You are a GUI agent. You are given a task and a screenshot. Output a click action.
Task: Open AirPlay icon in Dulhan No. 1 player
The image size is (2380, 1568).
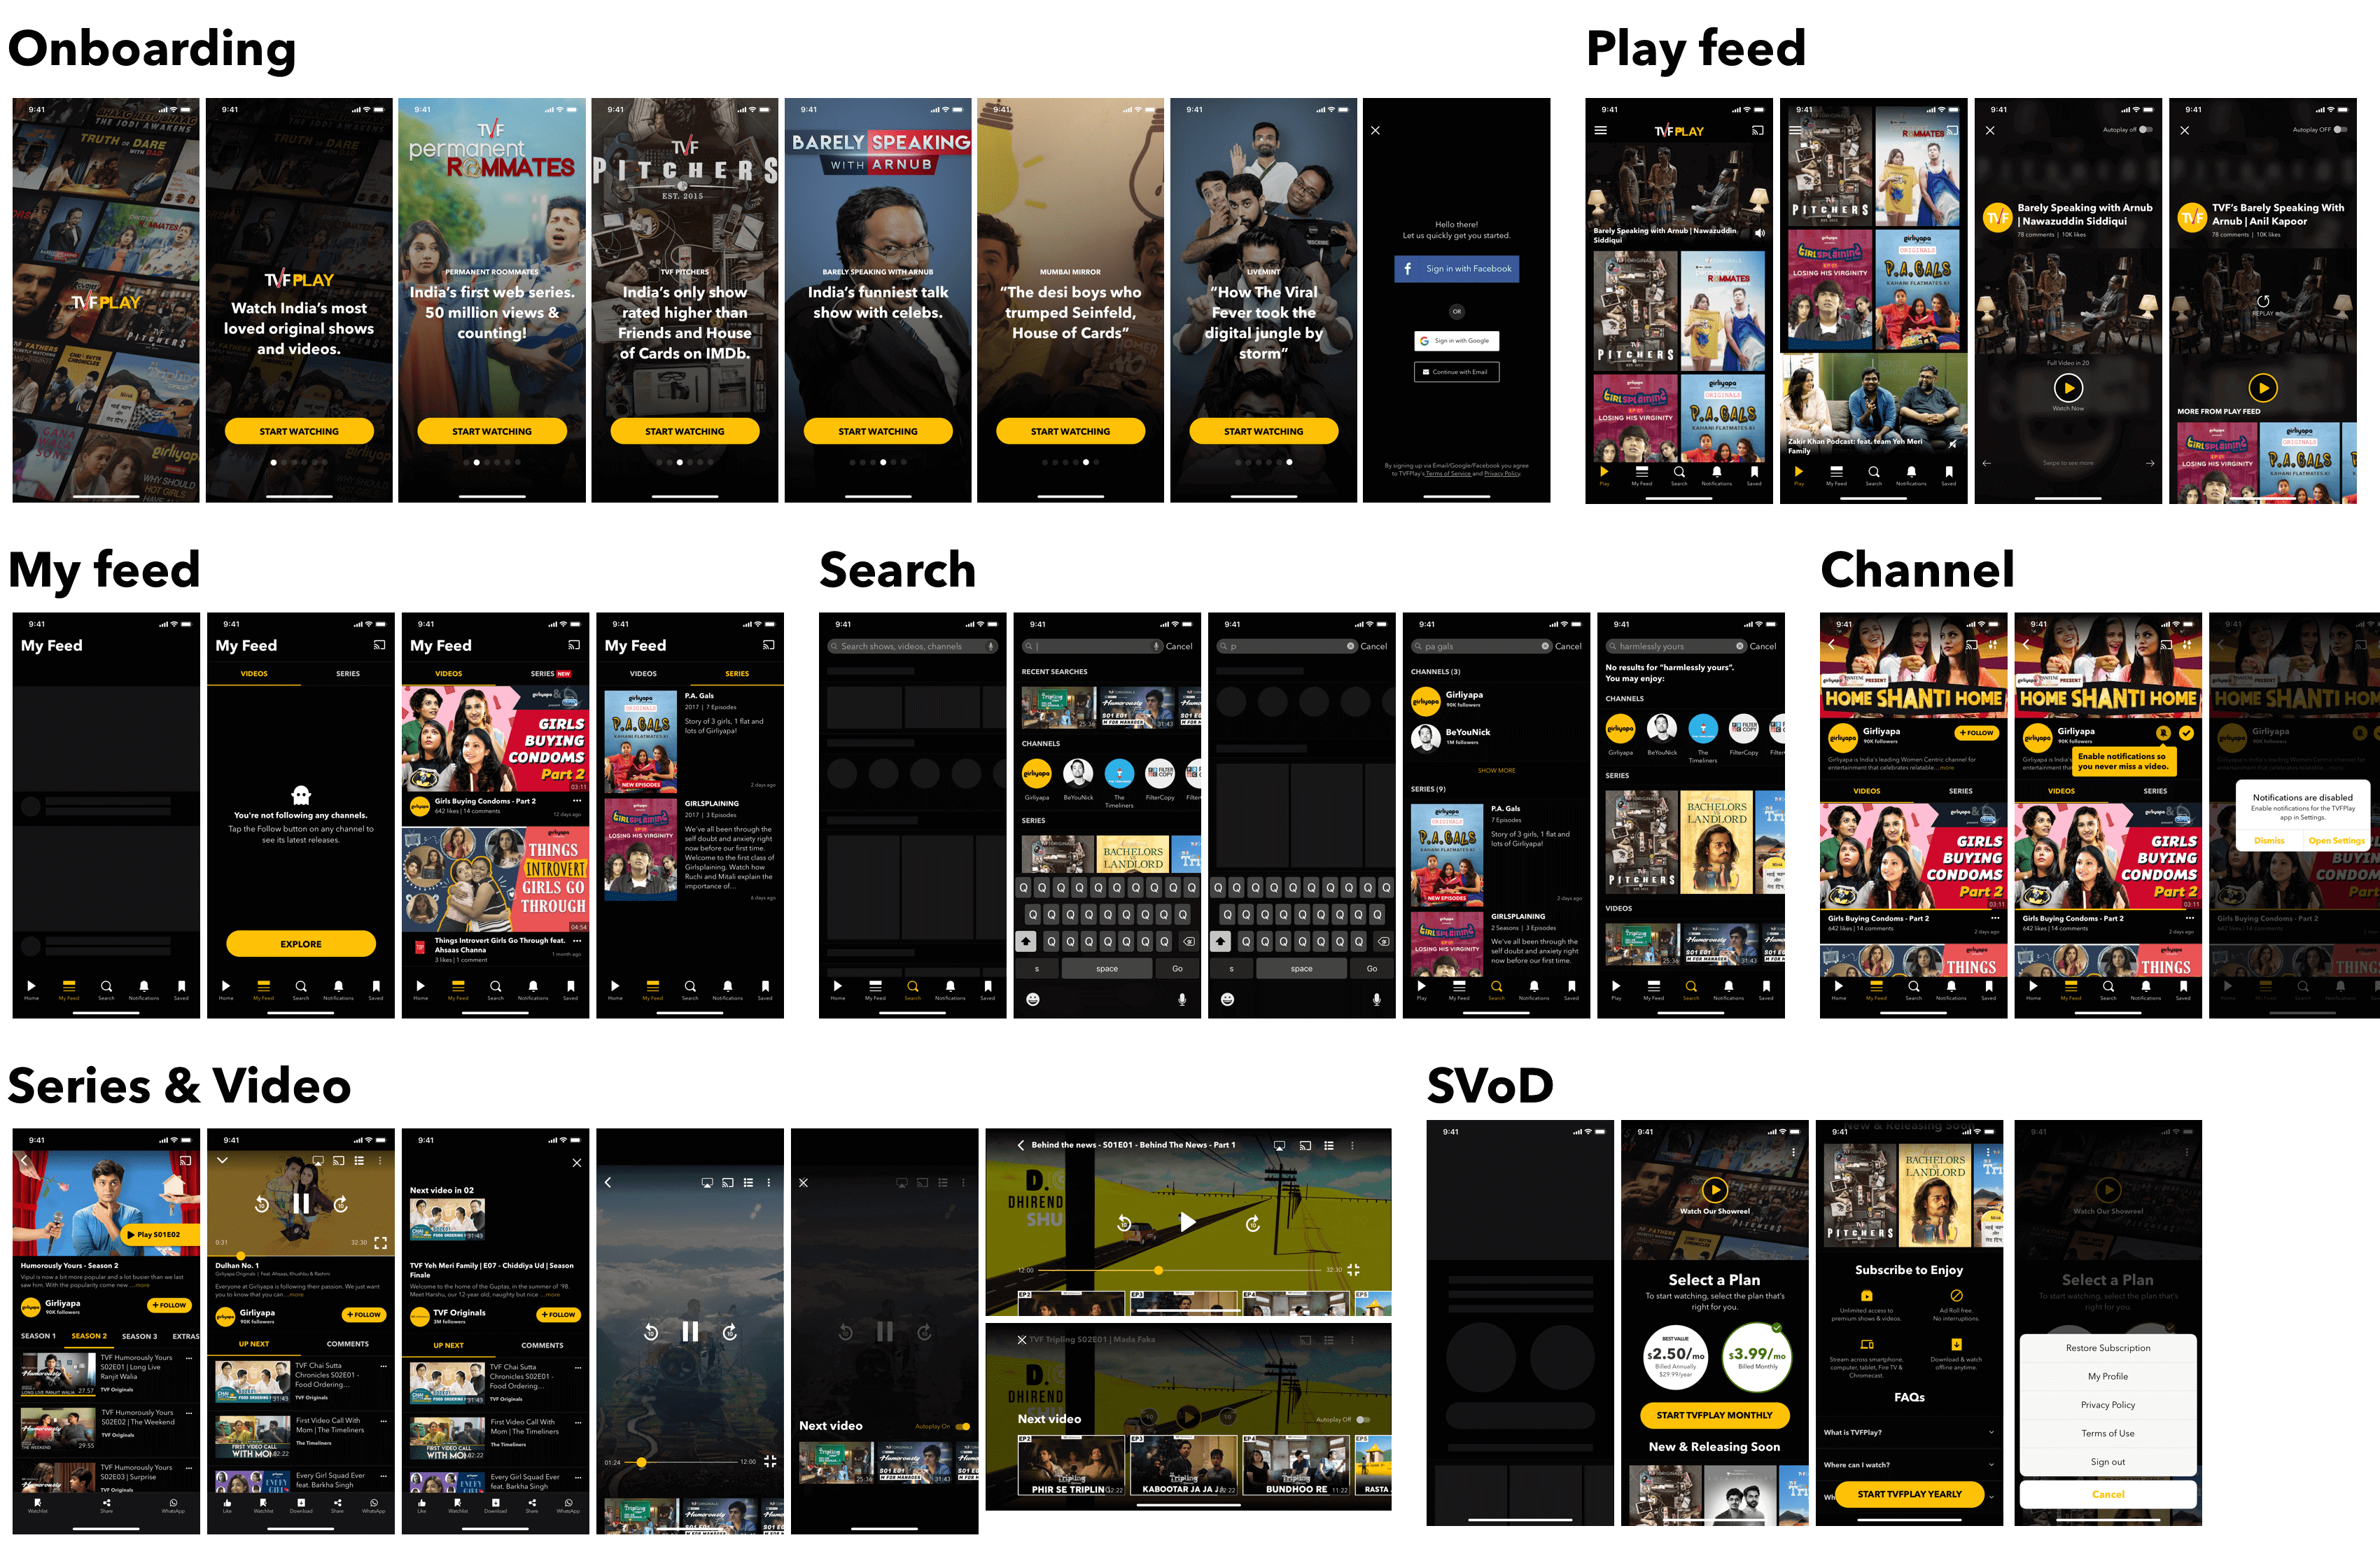[x=317, y=1160]
